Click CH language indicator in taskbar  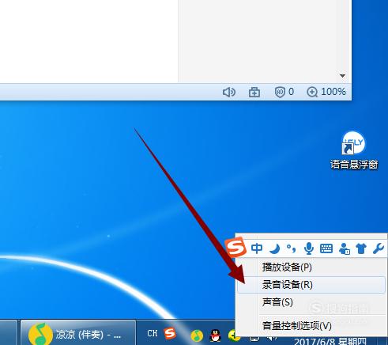point(153,333)
